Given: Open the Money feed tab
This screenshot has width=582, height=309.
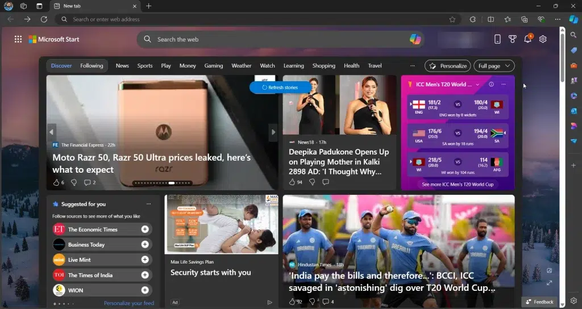Looking at the screenshot, I should tap(188, 66).
